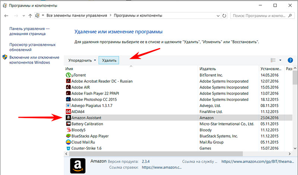The image size is (298, 175).
Task: Click vertical scrollbar up arrow
Action: tap(295, 68)
